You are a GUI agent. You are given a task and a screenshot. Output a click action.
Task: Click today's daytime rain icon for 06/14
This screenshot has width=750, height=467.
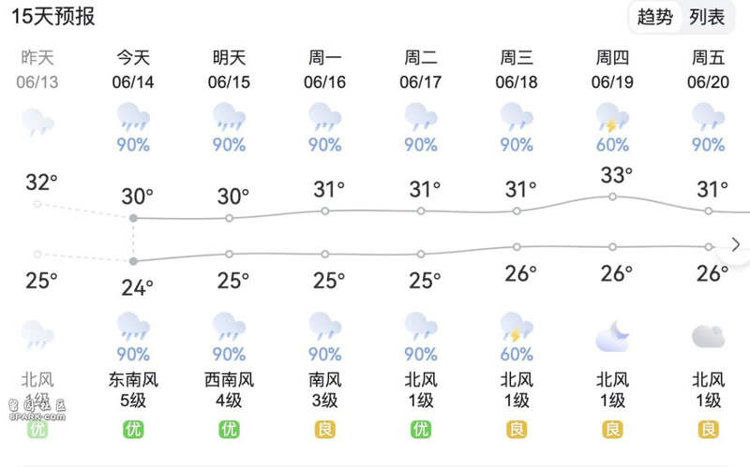pyautogui.click(x=133, y=118)
